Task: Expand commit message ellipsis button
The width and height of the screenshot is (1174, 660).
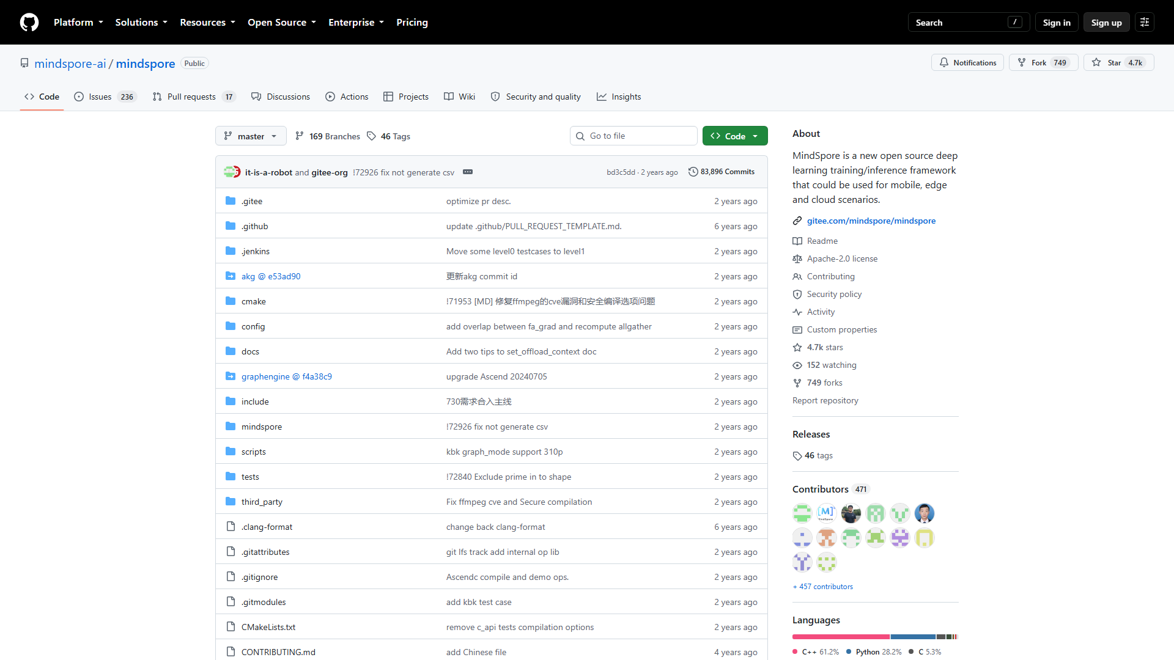Action: tap(468, 172)
